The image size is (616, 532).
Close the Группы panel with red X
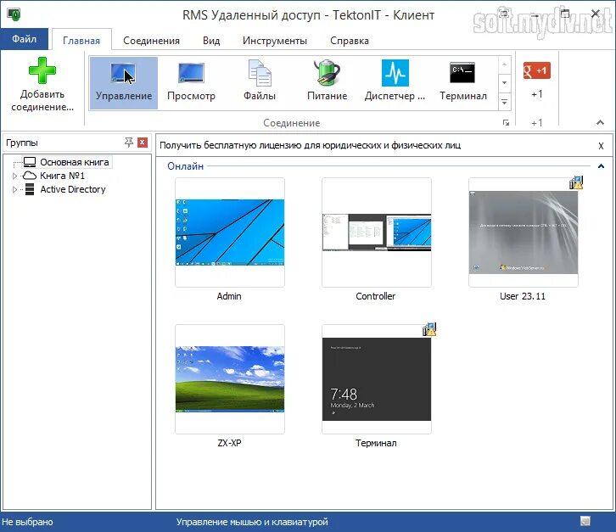(x=143, y=143)
